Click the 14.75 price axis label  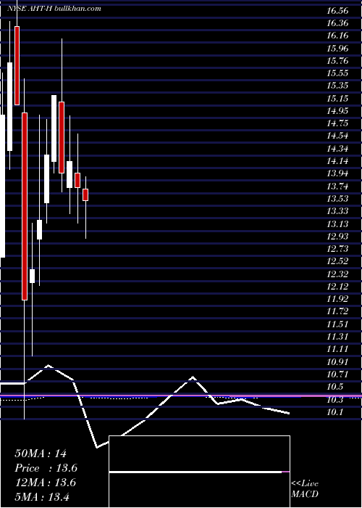coord(337,123)
